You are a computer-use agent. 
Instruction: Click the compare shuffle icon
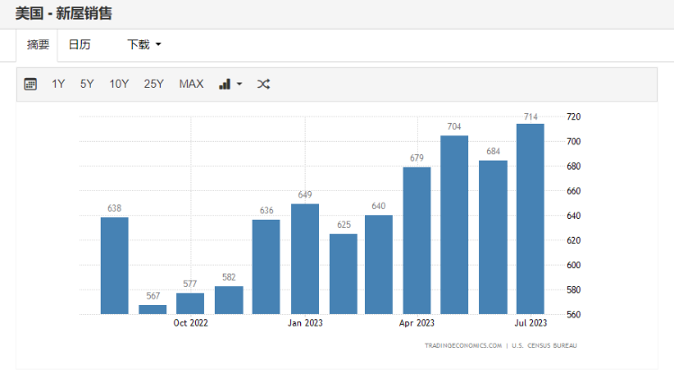point(263,84)
